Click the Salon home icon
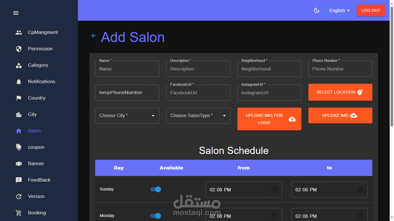 click(x=19, y=131)
